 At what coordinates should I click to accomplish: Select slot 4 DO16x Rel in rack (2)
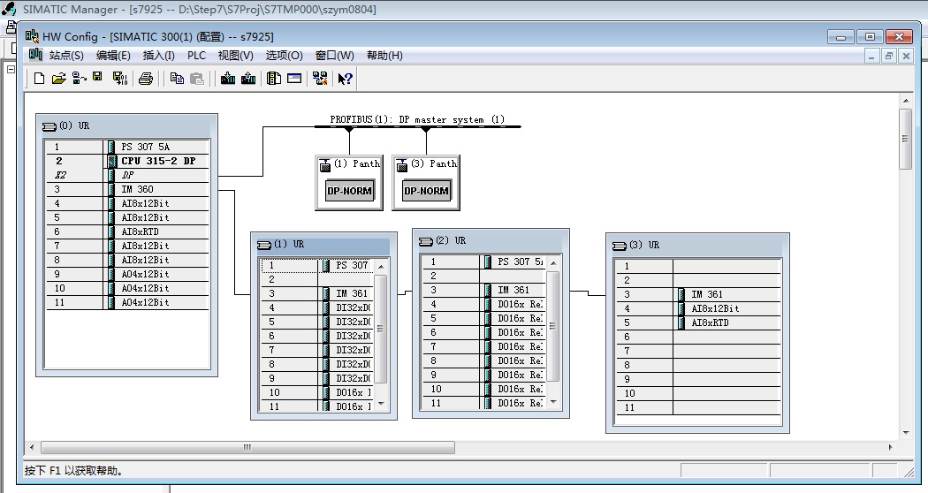(484, 304)
